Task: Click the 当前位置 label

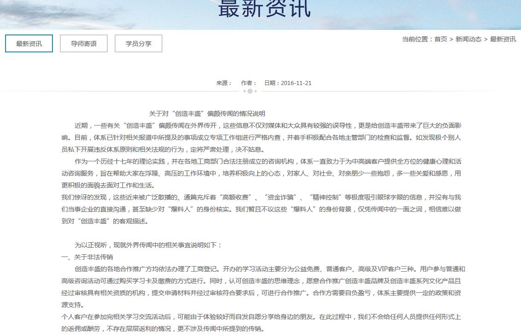Action: 417,39
